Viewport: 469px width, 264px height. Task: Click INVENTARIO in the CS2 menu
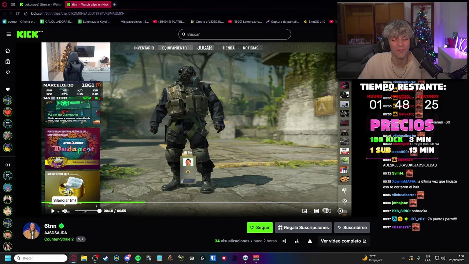[144, 48]
